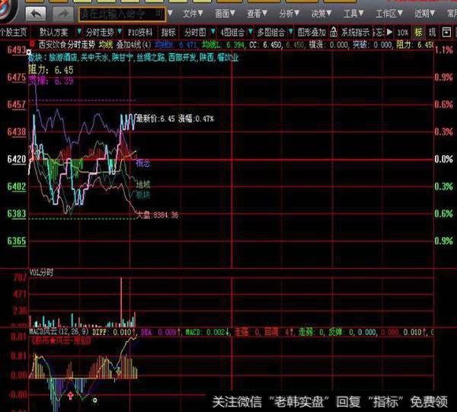The width and height of the screenshot is (457, 412).
Task: Click the back navigation arrow button
Action: (36, 14)
